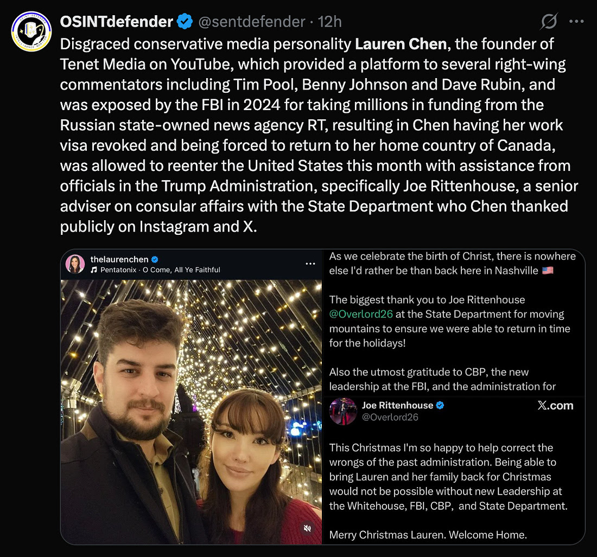Click thelaurenchen's small profile avatar
Viewport: 597px width, 557px height.
tap(75, 264)
